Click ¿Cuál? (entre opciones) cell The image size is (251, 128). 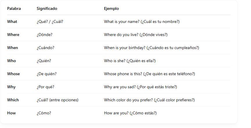point(58,100)
